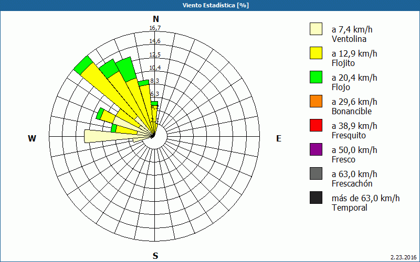Viewport: 420px width, 262px height.
Task: Click the 'a 50,0 km/h' legend text
Action: (354, 150)
